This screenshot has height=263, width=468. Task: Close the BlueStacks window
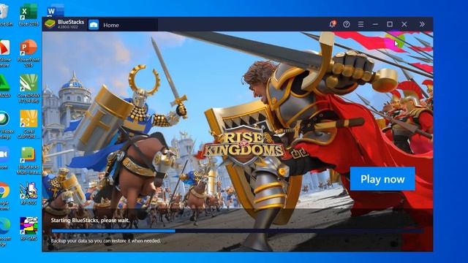click(404, 24)
